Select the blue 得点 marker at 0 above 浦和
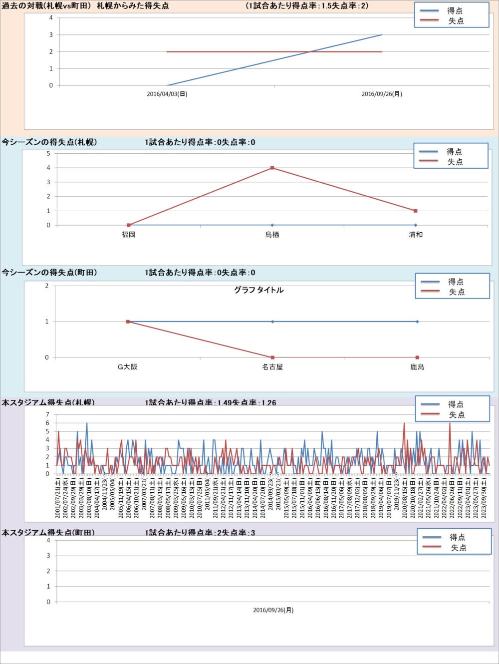Image resolution: width=499 pixels, height=664 pixels. [x=416, y=225]
